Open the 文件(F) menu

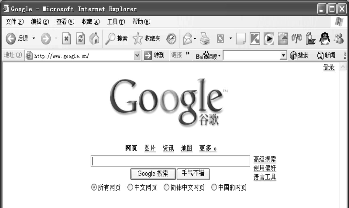click(x=15, y=22)
